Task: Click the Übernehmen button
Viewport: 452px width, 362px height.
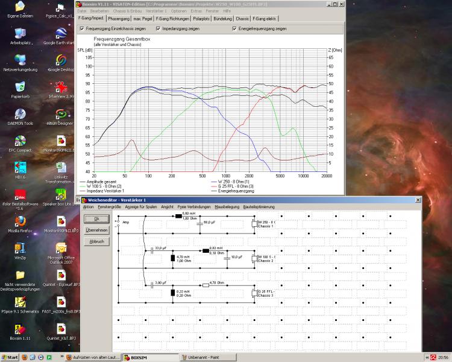Action: point(96,230)
